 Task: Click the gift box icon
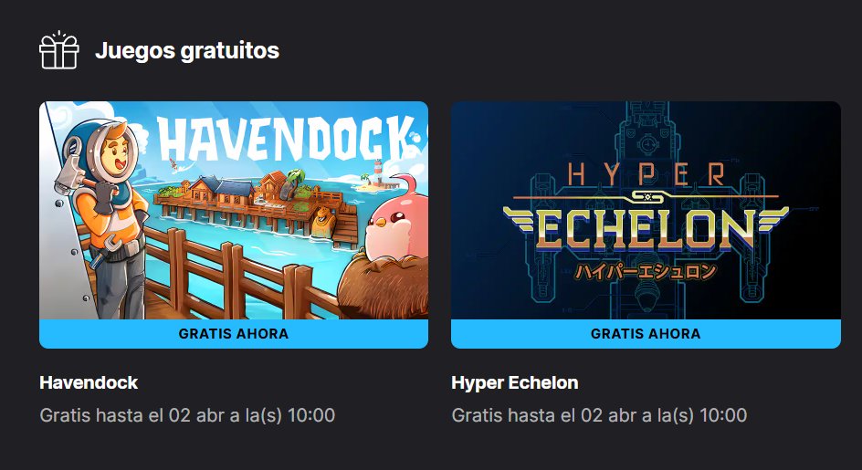tap(58, 50)
